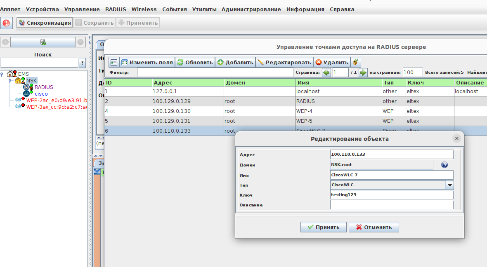Click the red alert icon in main toolbar
Screen dimensions: 487x267
click(6, 23)
